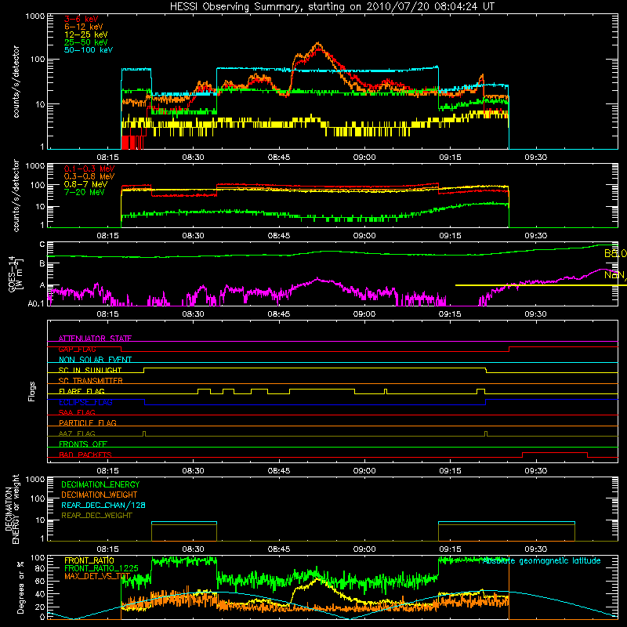Click the Absolute geomagnetic latitude label

pos(542,560)
